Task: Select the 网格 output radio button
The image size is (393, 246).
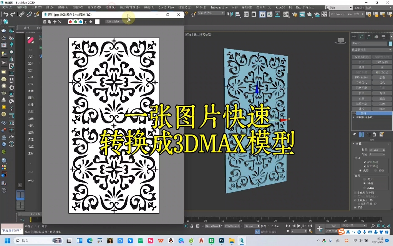Action: coord(364,183)
